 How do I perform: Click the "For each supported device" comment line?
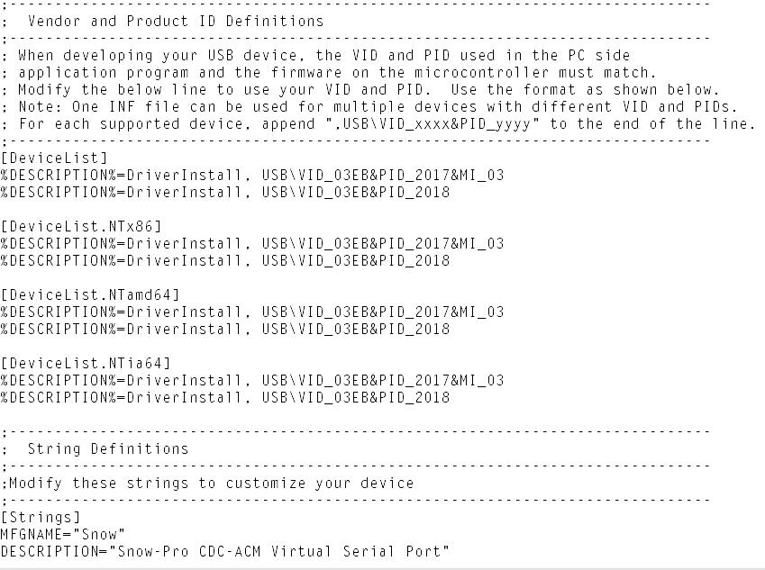click(x=383, y=123)
